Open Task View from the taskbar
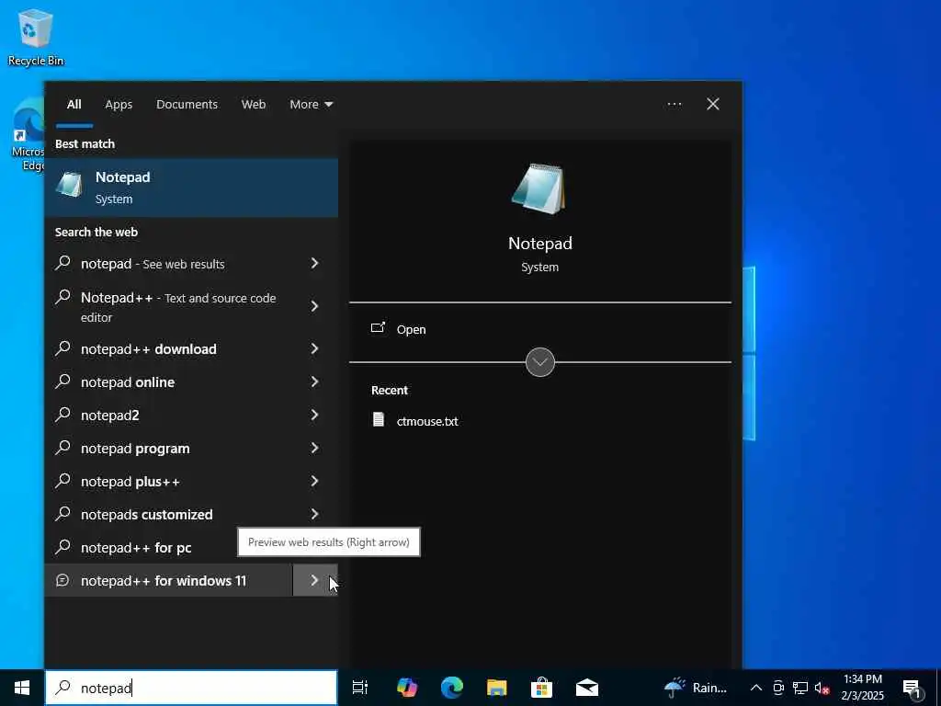Screen dimensions: 941x706 (x=359, y=688)
